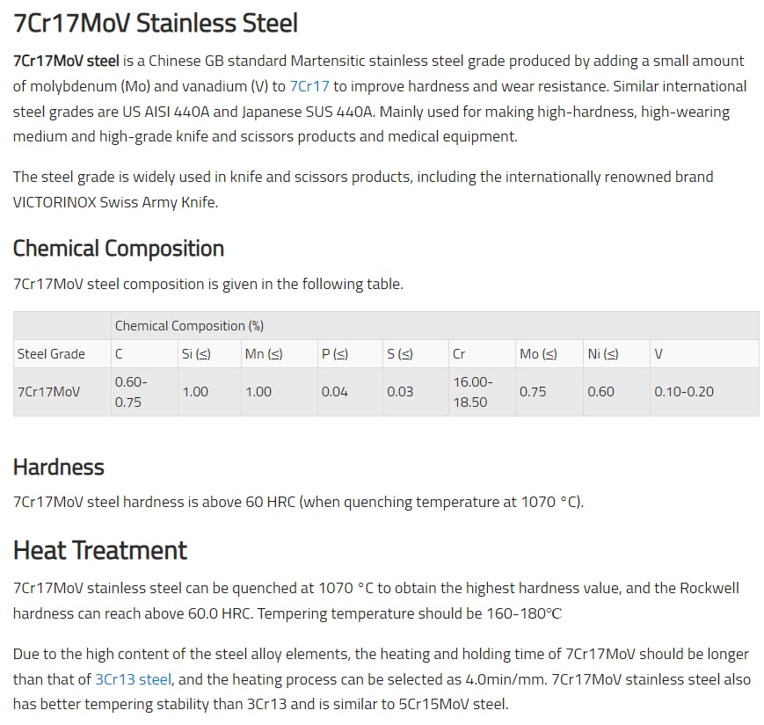
Task: Click the Mo (≤) column header
Action: point(549,354)
